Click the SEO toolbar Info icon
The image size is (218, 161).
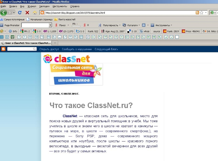tap(13, 31)
